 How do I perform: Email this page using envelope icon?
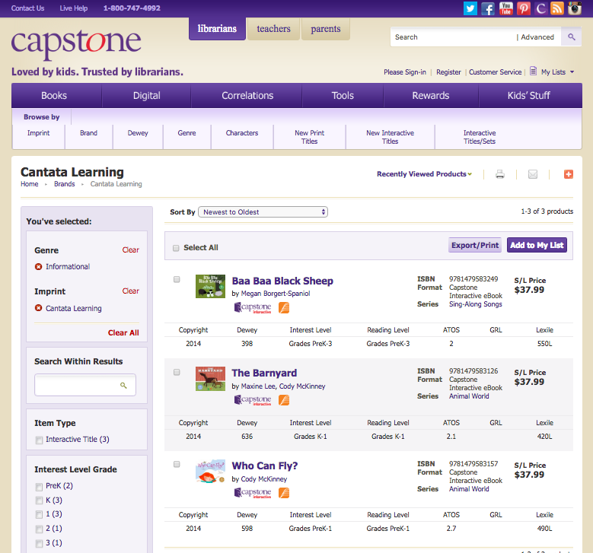533,174
